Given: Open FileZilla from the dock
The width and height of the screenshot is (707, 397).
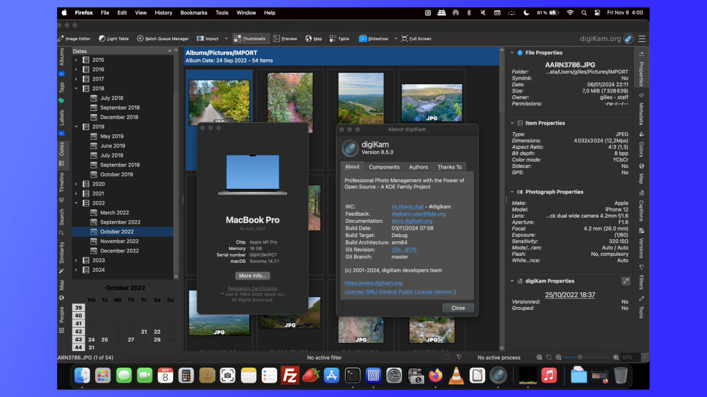Looking at the screenshot, I should click(x=289, y=375).
